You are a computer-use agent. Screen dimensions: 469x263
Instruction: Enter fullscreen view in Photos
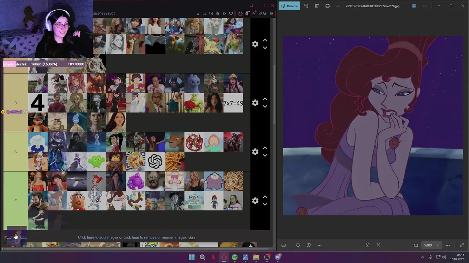click(x=462, y=245)
